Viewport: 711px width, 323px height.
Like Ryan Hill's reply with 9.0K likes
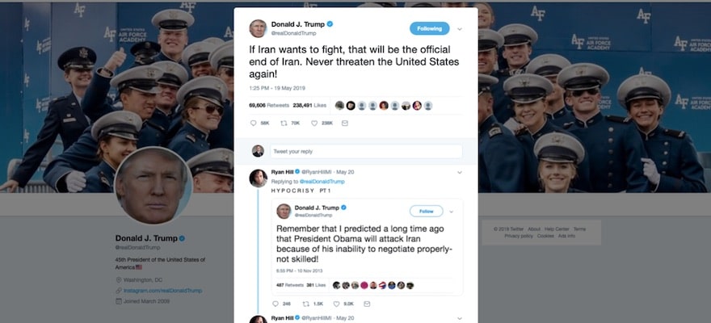pyautogui.click(x=336, y=304)
